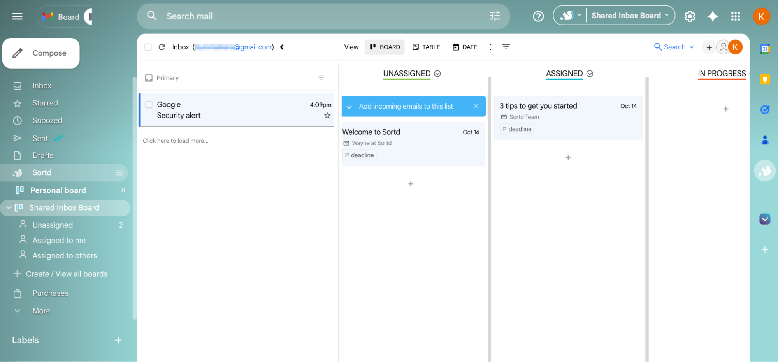Switch to the Date view
Viewport: 778px width, 362px height.
tap(465, 47)
